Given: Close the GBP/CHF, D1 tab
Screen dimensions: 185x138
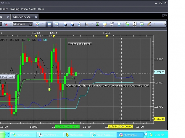Looking at the screenshot, I should pyautogui.click(x=36, y=17).
